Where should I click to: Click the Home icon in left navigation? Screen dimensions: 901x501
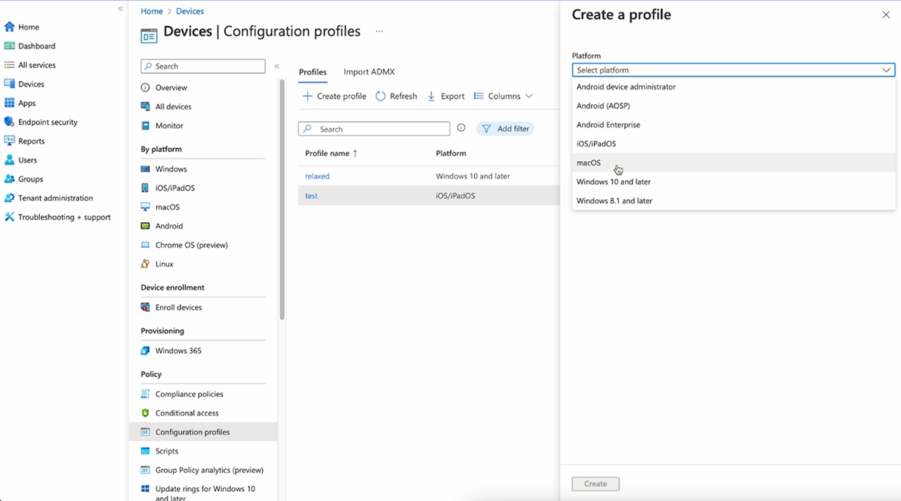9,27
